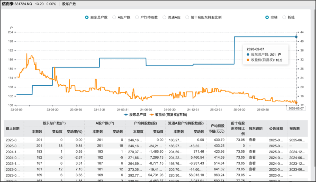
Task: Click the 变动率(%) column header
Action: 74,131
